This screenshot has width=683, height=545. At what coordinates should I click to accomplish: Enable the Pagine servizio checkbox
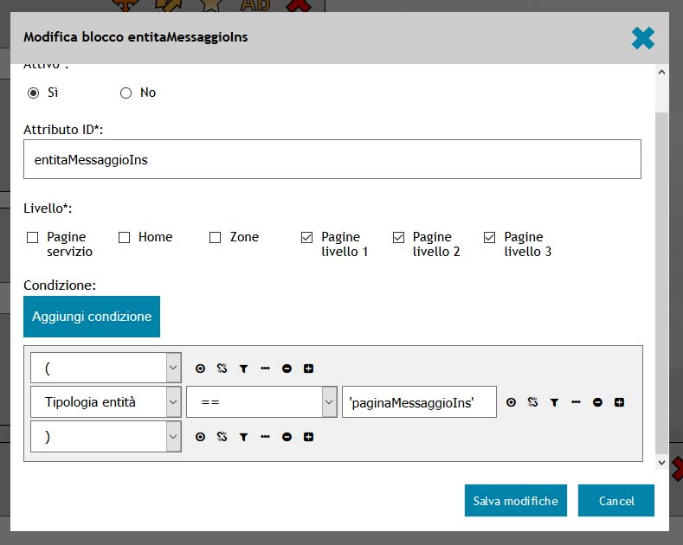pos(33,237)
